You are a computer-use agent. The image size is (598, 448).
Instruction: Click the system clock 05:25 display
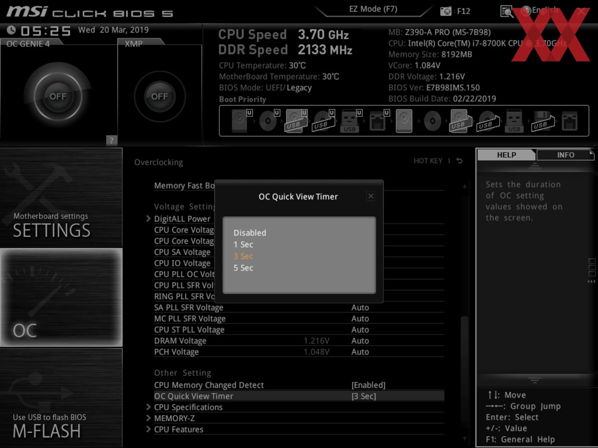point(46,31)
